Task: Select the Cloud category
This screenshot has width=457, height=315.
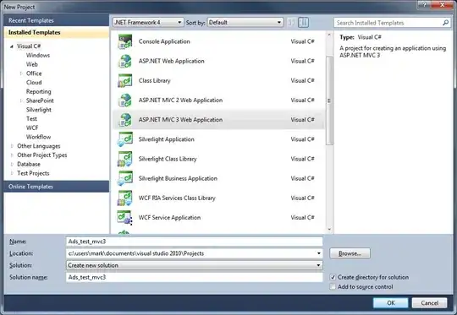Action: [34, 82]
